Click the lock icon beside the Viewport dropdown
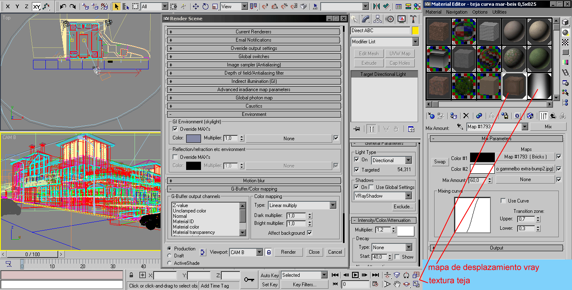 [x=269, y=252]
